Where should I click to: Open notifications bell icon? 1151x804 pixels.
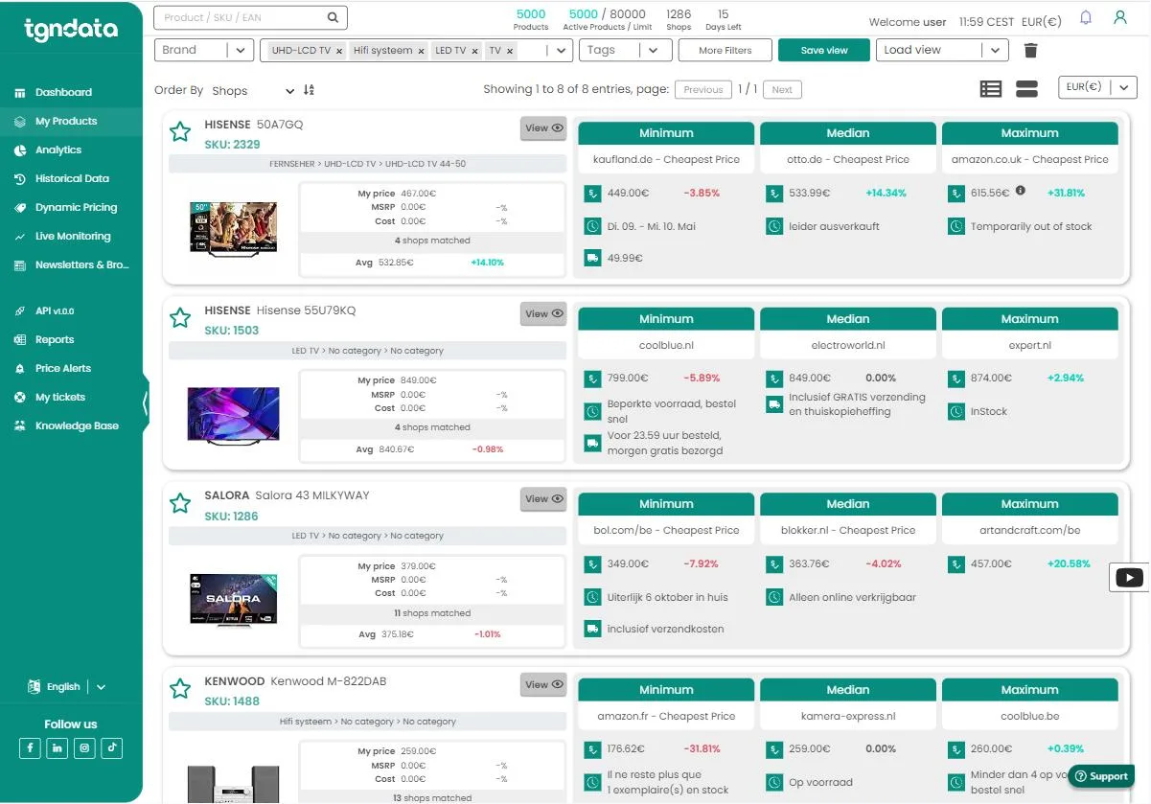click(1086, 17)
